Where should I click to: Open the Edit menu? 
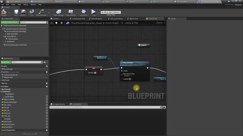click(7, 5)
